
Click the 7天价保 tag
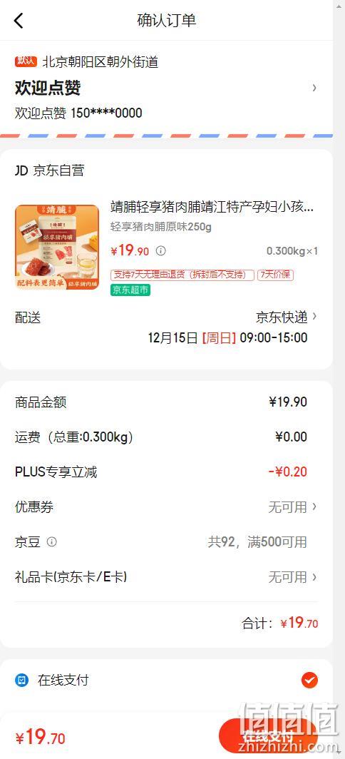[x=275, y=275]
